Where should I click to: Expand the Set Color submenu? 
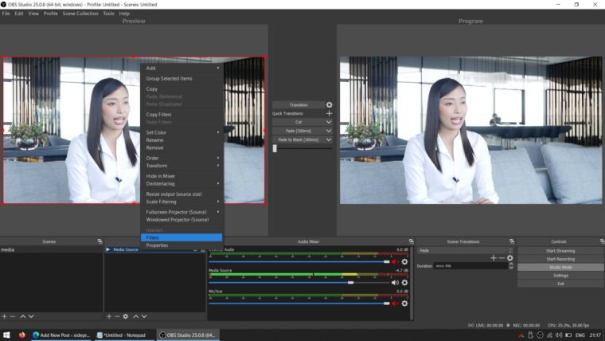tap(181, 132)
